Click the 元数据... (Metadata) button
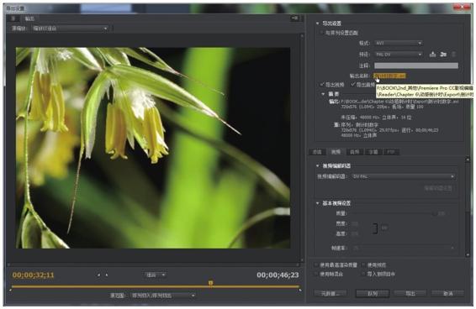The image size is (476, 309). point(330,293)
